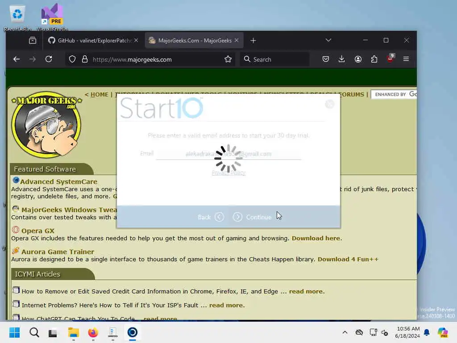457x343 pixels.
Task: Open Copilot Preview from the taskbar
Action: (x=443, y=332)
